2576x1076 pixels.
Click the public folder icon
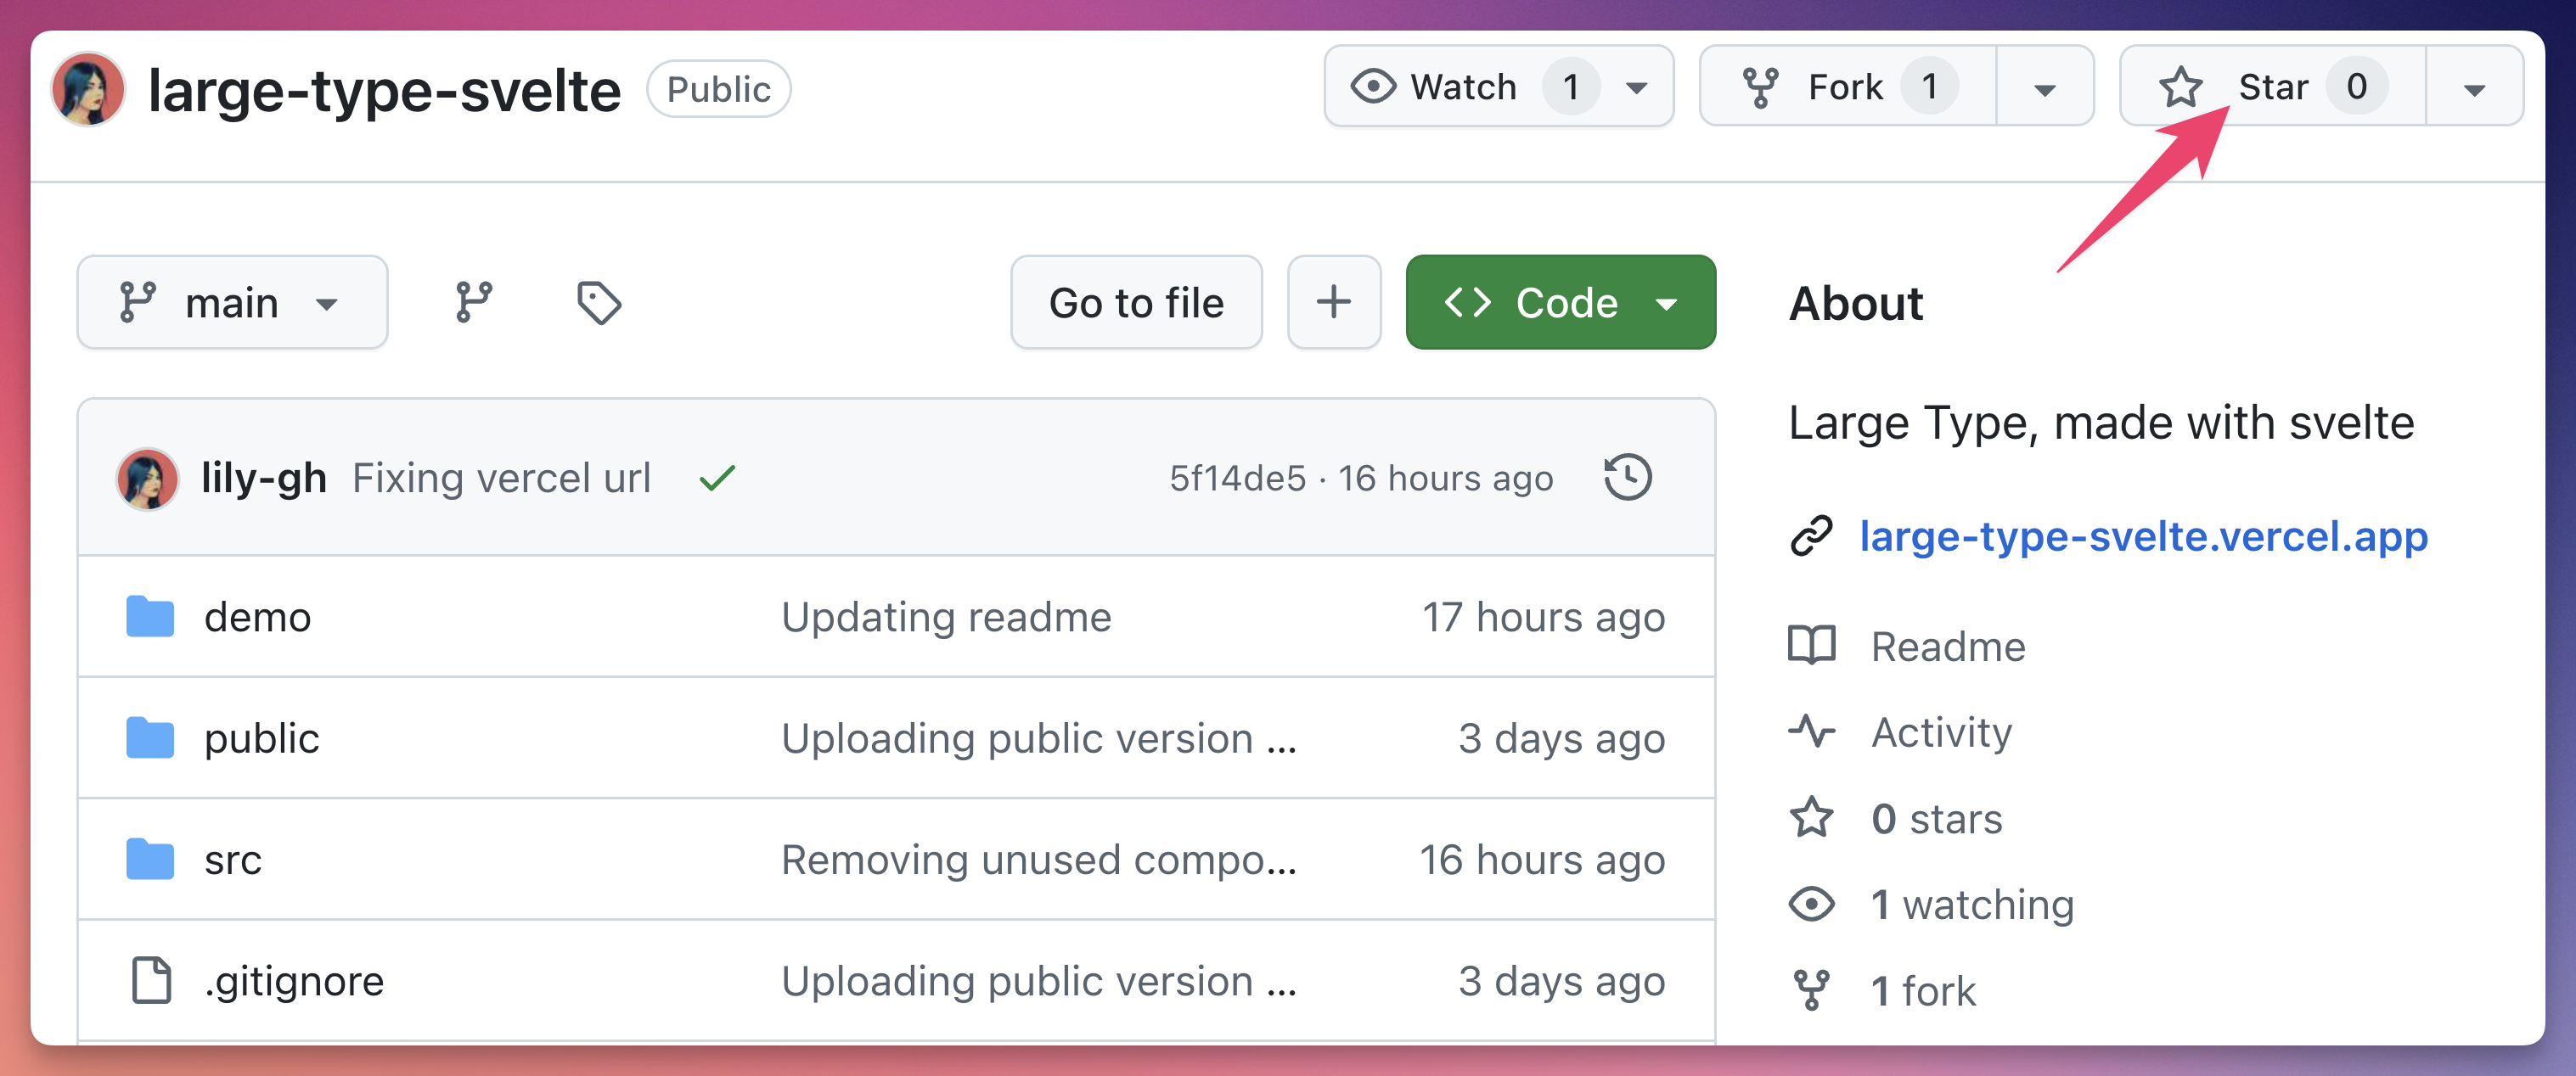tap(150, 737)
